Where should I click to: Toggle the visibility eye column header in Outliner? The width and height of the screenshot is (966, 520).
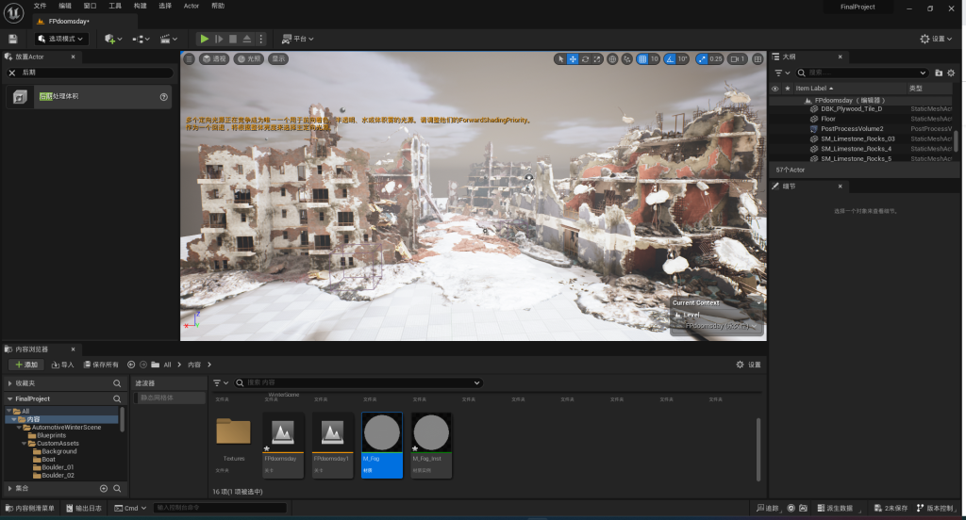pyautogui.click(x=775, y=89)
